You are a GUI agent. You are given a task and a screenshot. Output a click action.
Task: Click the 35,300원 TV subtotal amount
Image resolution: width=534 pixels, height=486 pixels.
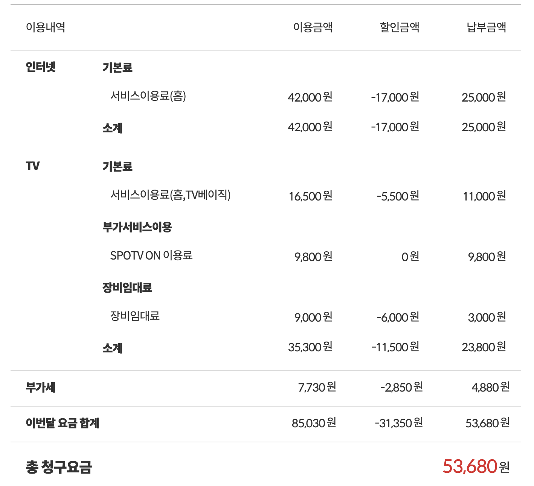pos(310,347)
